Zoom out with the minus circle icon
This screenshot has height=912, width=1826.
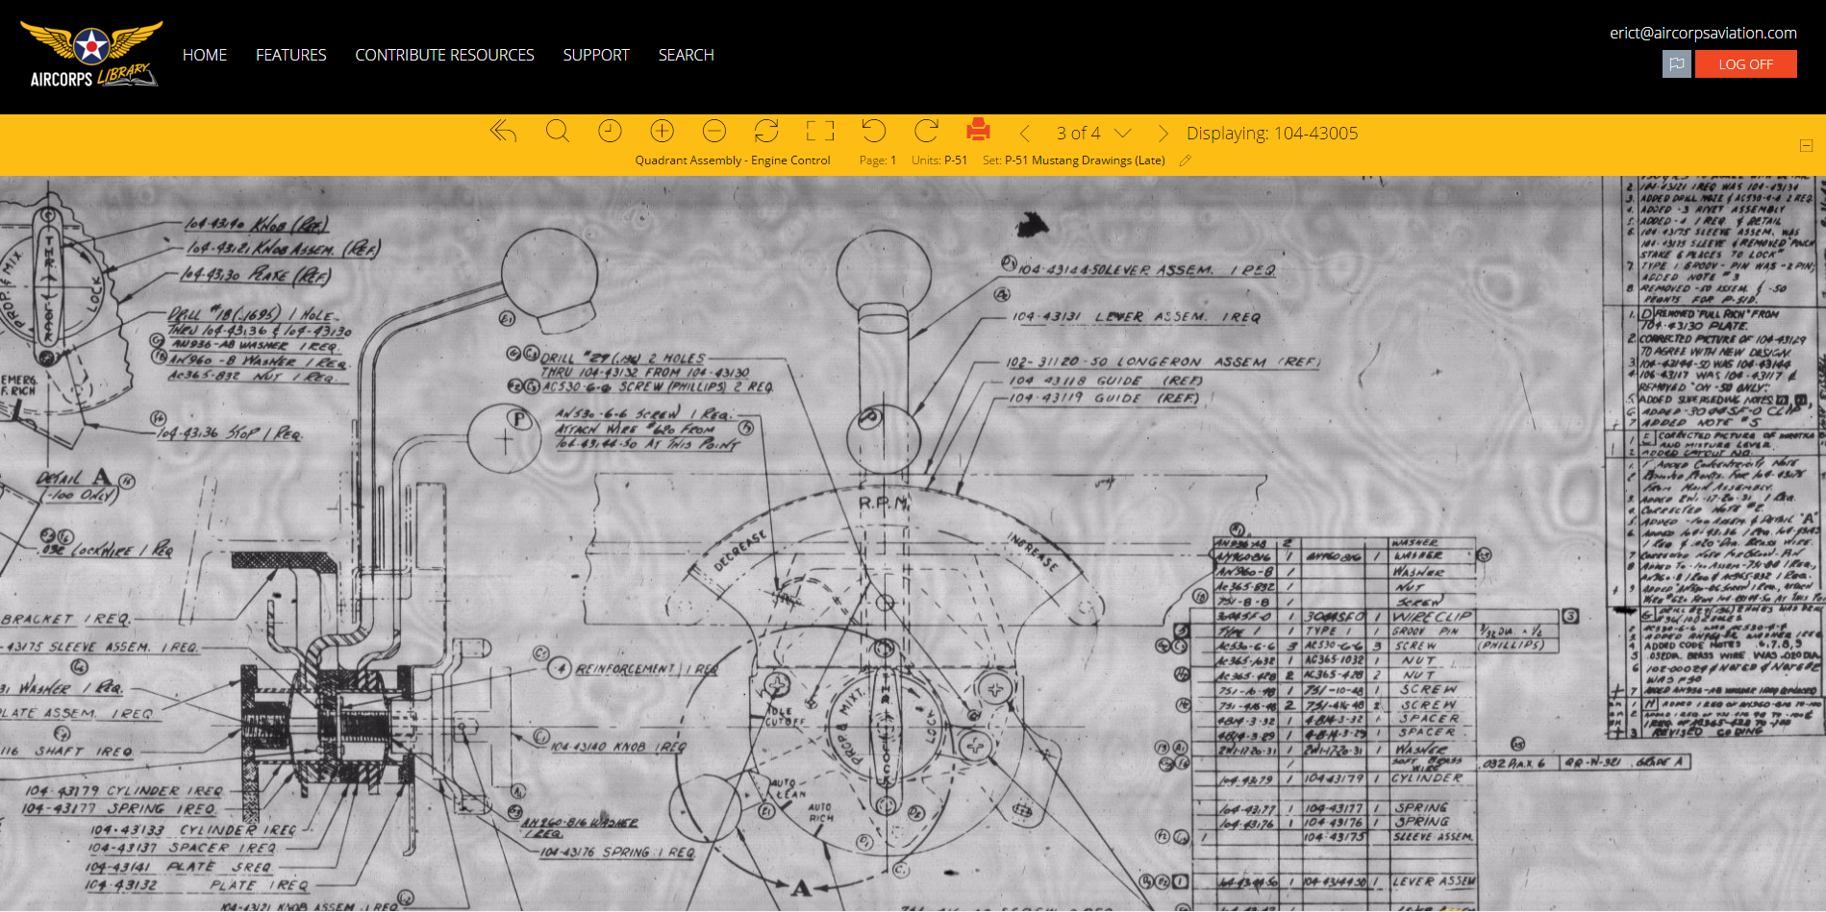713,132
